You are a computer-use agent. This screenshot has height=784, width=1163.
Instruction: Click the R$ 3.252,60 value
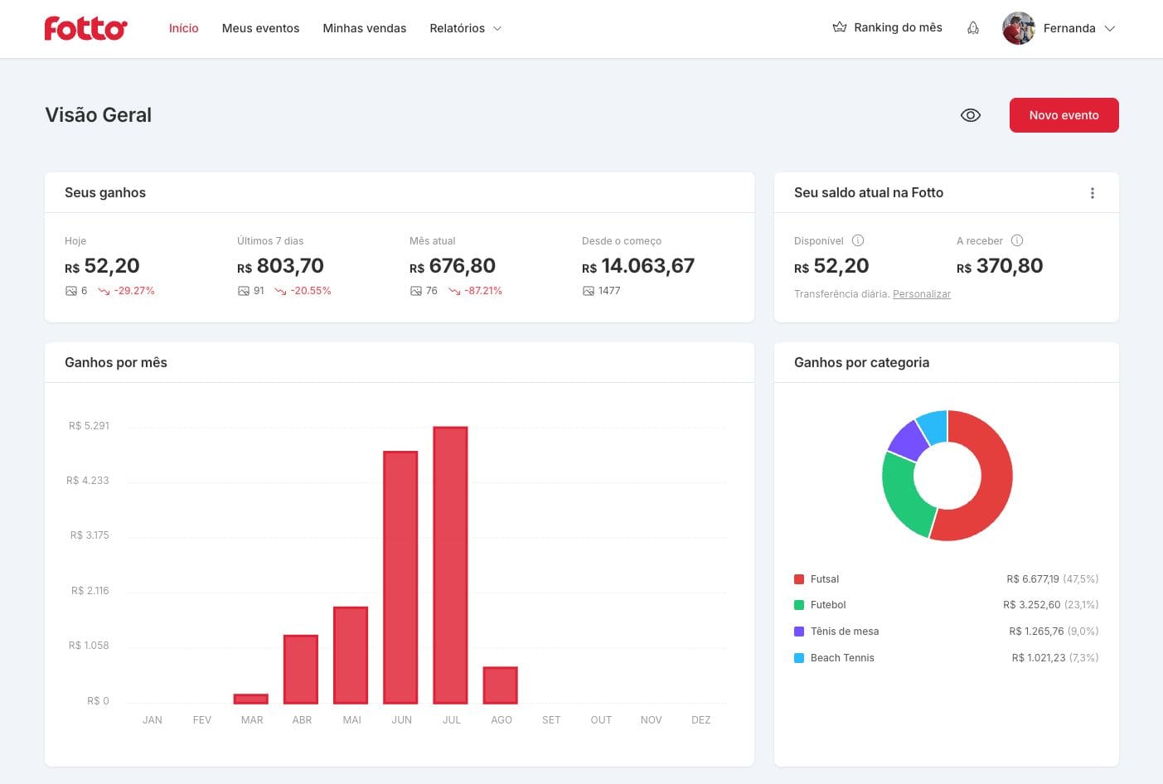(1032, 605)
